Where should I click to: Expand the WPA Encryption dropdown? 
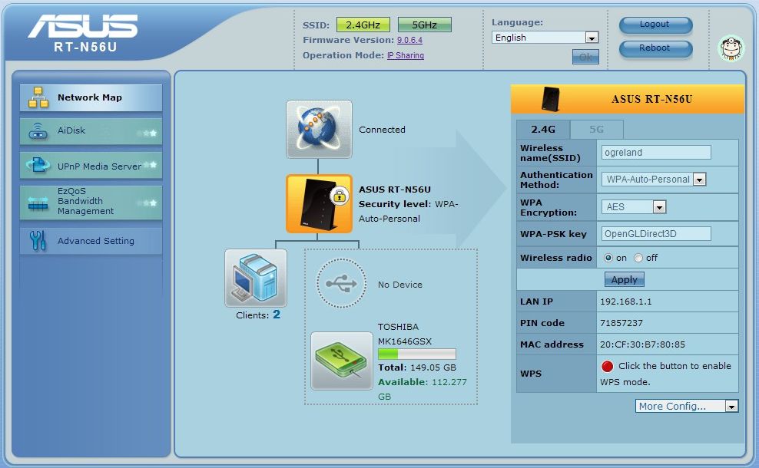[x=634, y=207]
